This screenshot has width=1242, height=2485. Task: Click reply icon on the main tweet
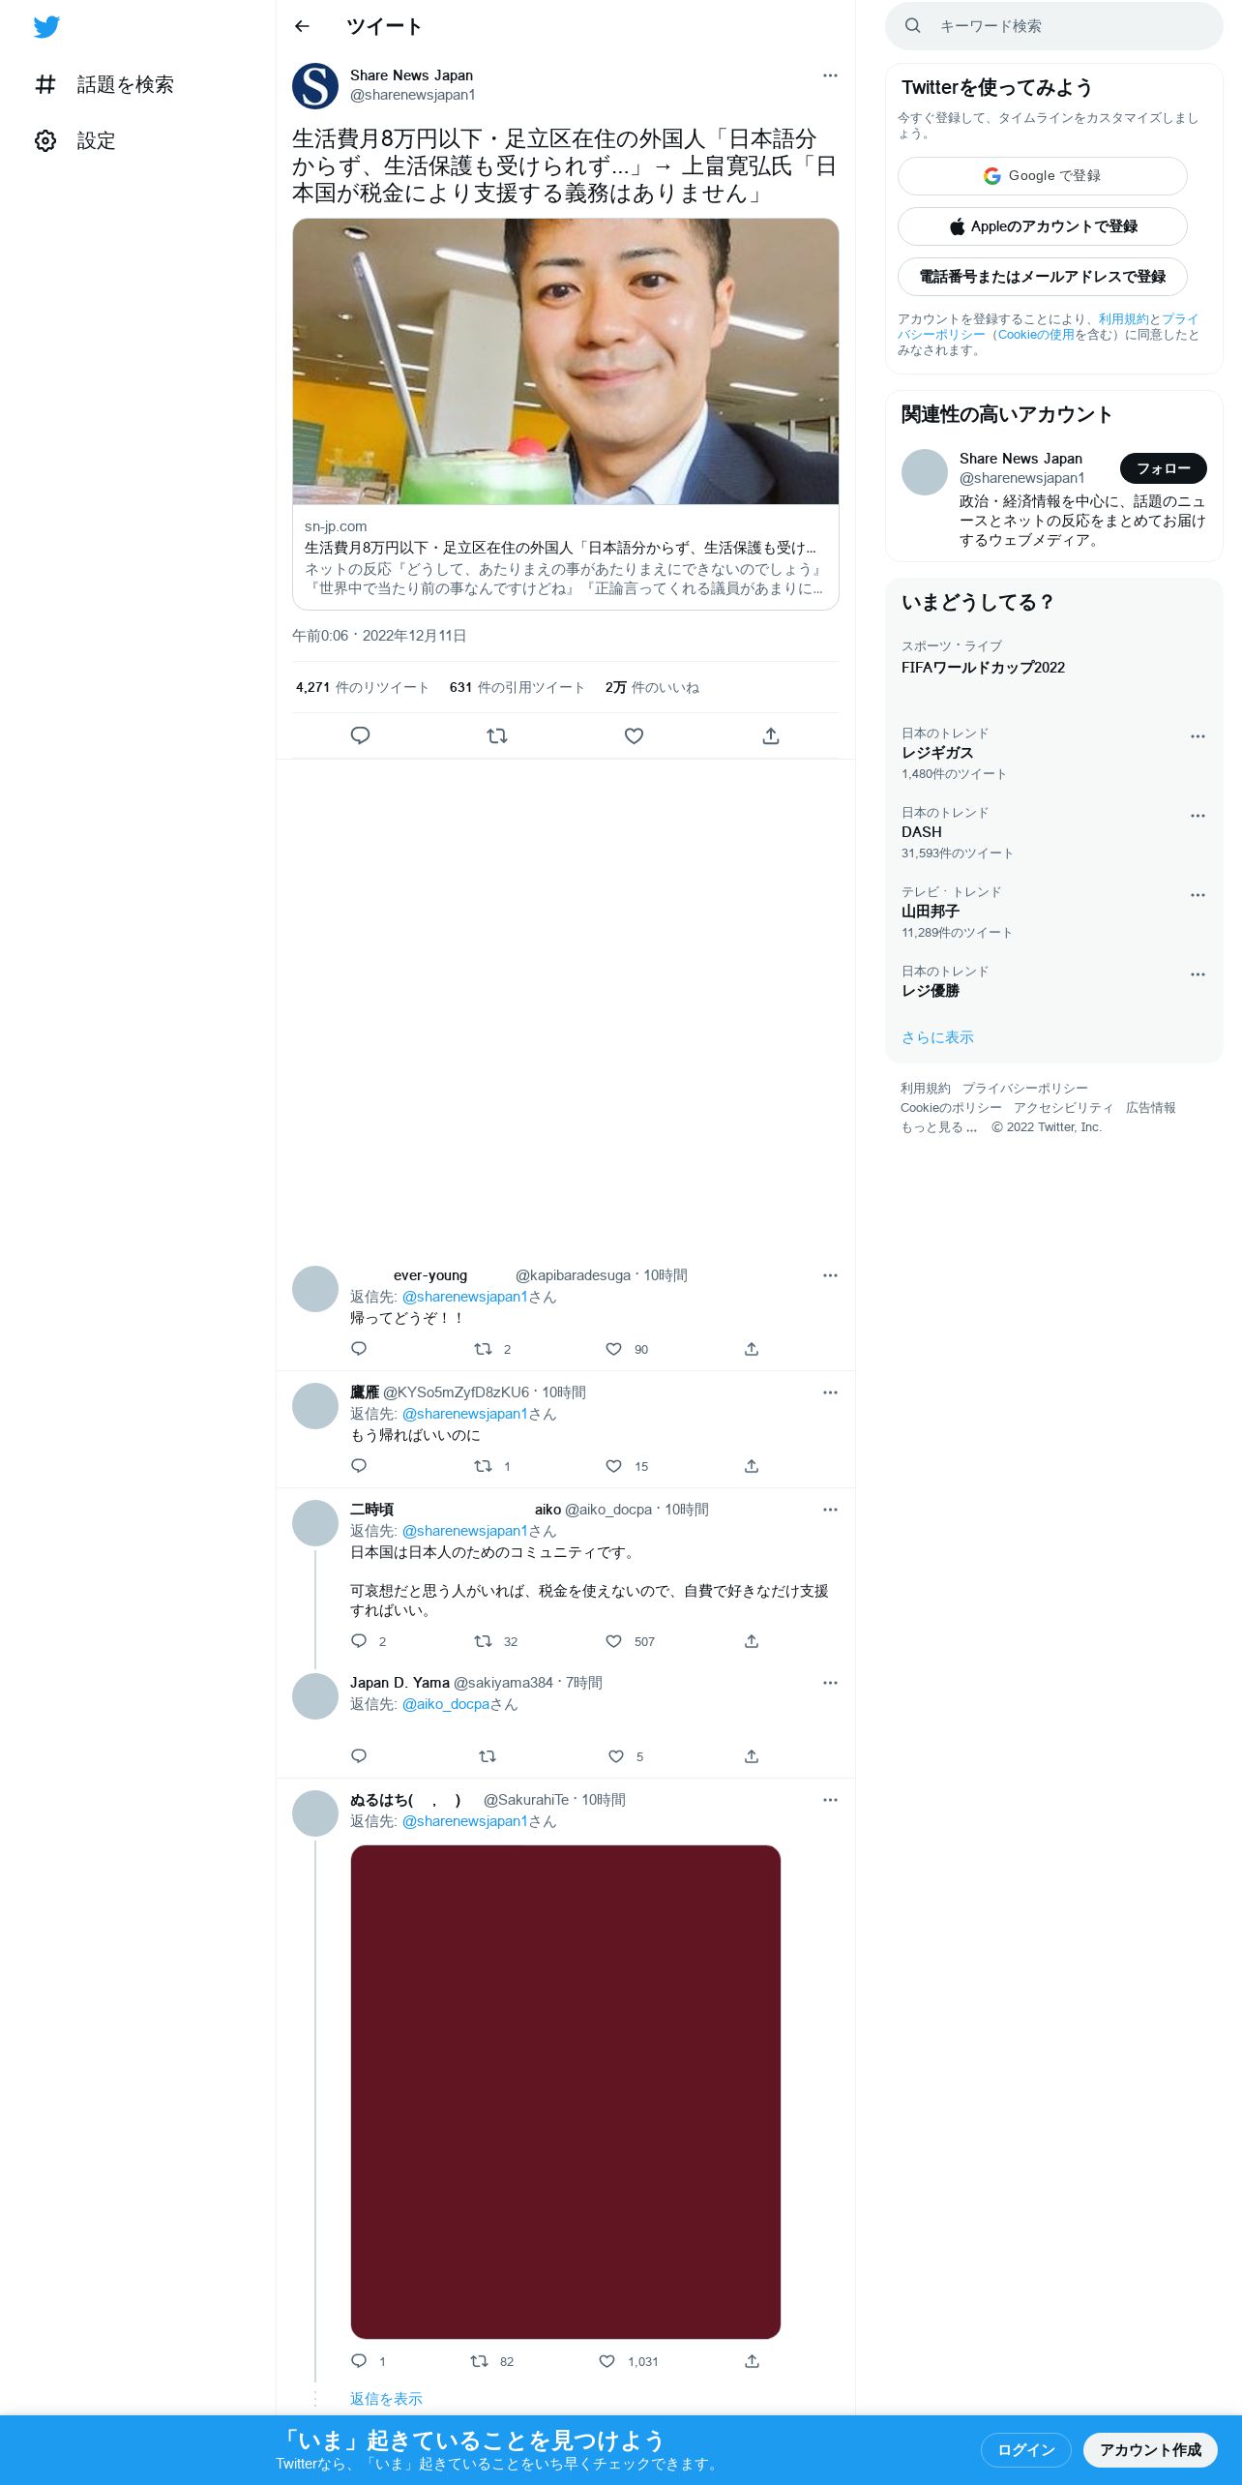360,735
